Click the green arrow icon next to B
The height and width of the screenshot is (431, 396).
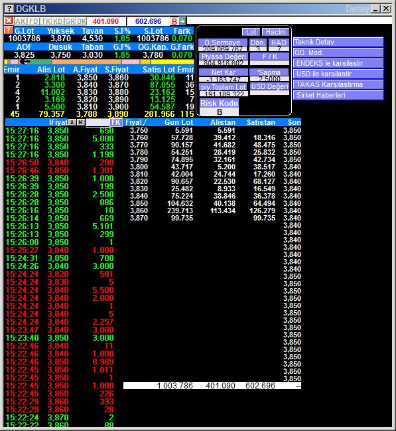click(x=182, y=21)
